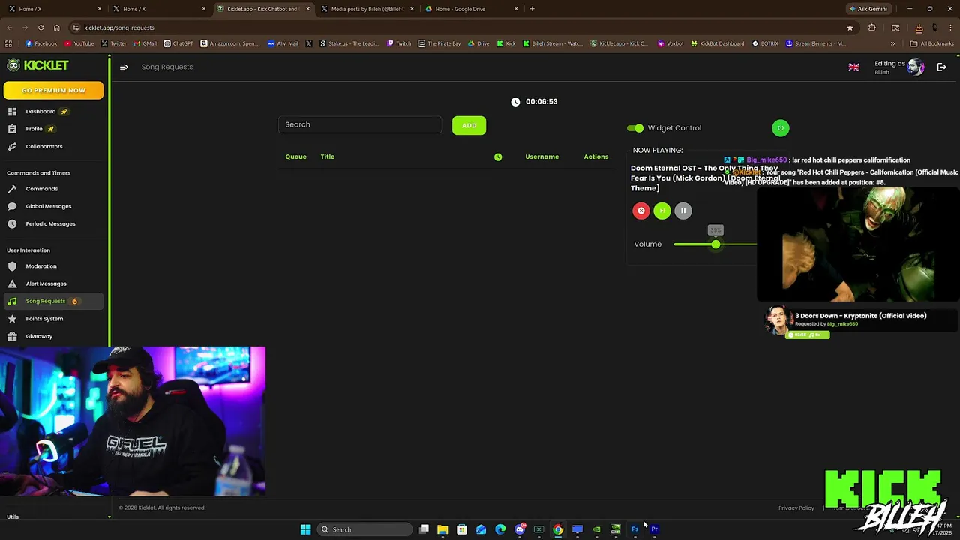The width and height of the screenshot is (960, 540).
Task: Click the green ADD button
Action: click(x=469, y=125)
